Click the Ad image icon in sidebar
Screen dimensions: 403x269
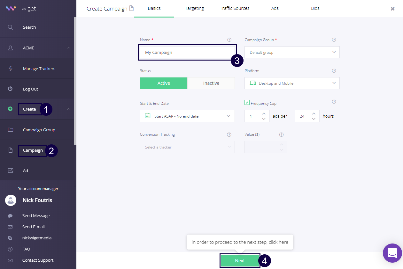[11, 171]
